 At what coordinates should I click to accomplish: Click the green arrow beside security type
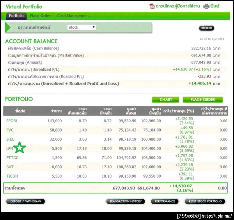(8, 27)
